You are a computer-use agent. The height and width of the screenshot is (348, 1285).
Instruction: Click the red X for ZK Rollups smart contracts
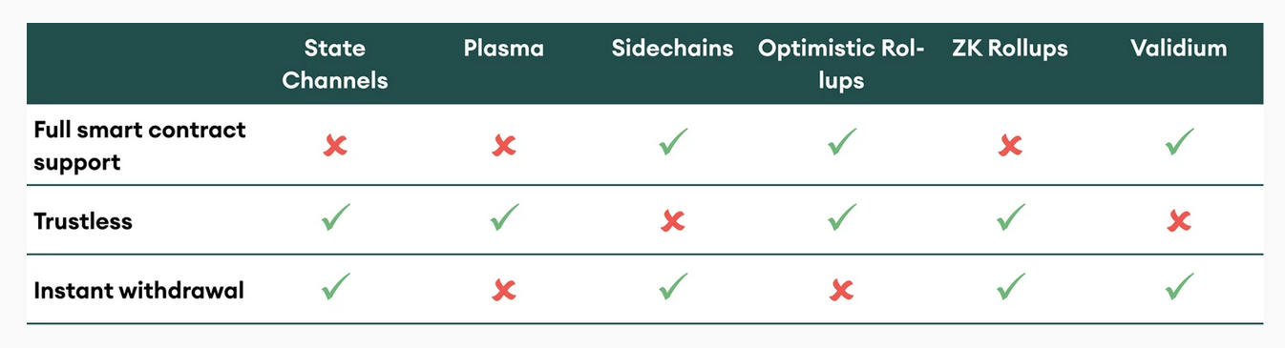(1010, 145)
